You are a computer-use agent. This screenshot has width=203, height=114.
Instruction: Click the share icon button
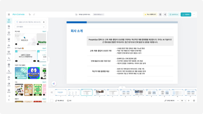coord(165,14)
